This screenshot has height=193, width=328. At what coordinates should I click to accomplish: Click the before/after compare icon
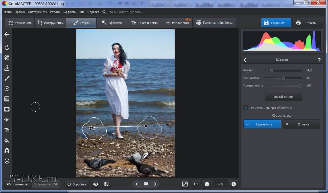click(106, 184)
